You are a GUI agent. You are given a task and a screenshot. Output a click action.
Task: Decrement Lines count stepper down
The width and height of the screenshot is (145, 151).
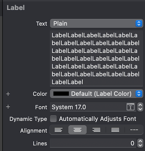140,146
